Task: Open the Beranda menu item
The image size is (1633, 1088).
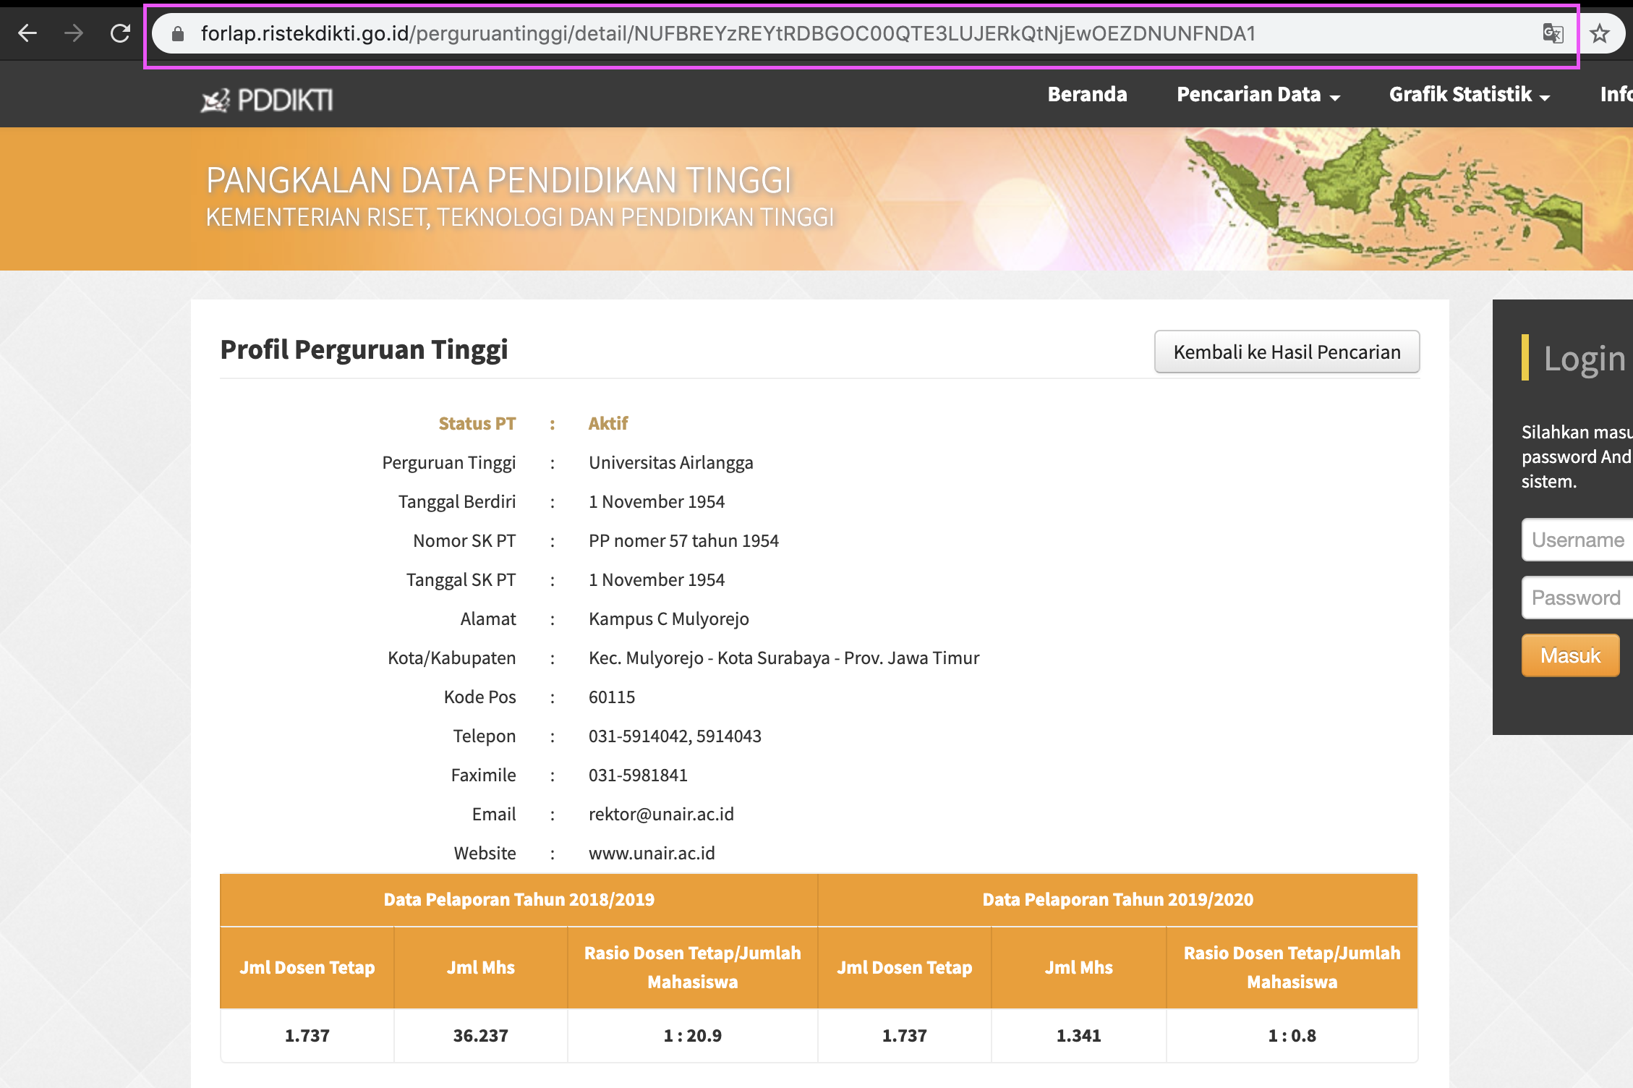Action: 1087,95
